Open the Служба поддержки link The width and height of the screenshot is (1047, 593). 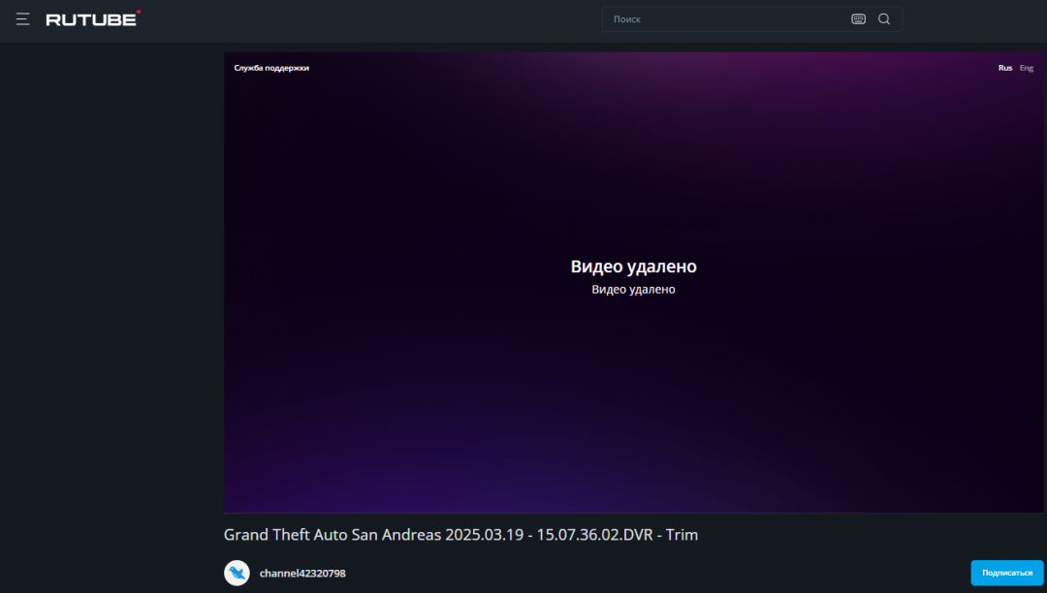click(271, 68)
